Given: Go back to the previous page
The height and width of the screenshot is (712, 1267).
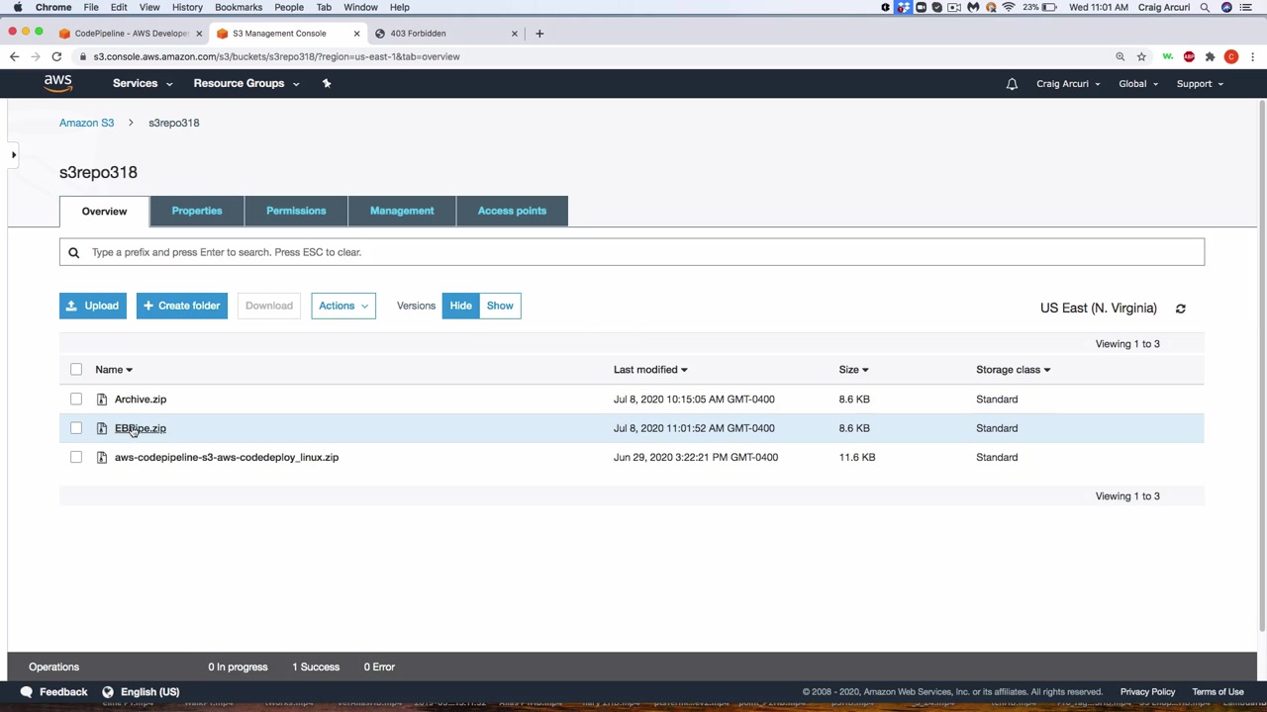Looking at the screenshot, I should [x=14, y=56].
